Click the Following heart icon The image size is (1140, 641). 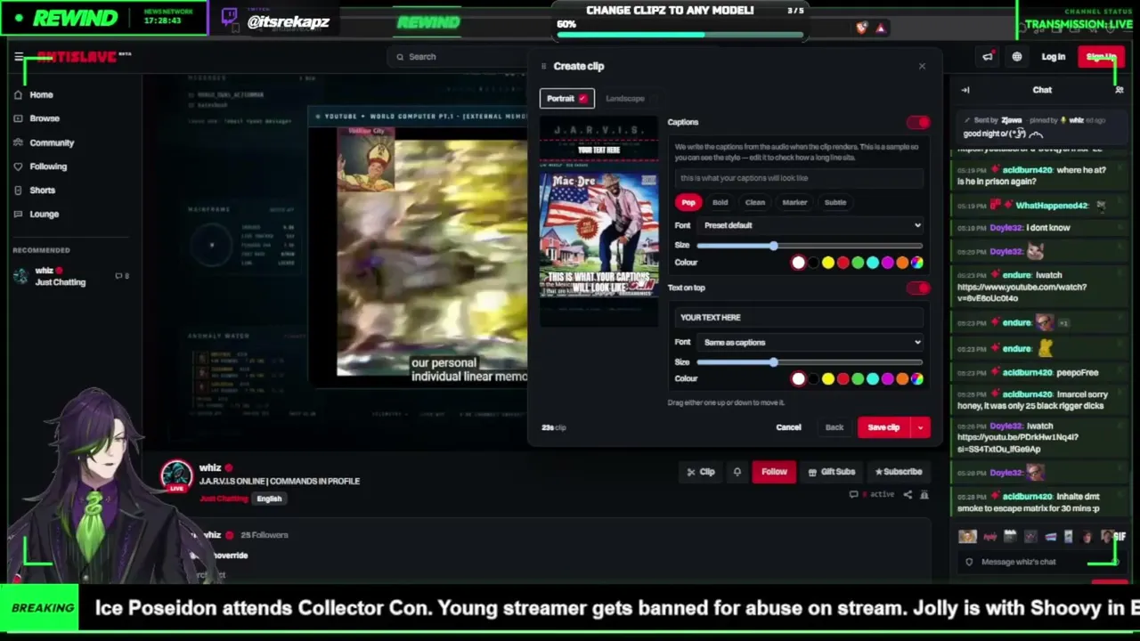tap(18, 166)
